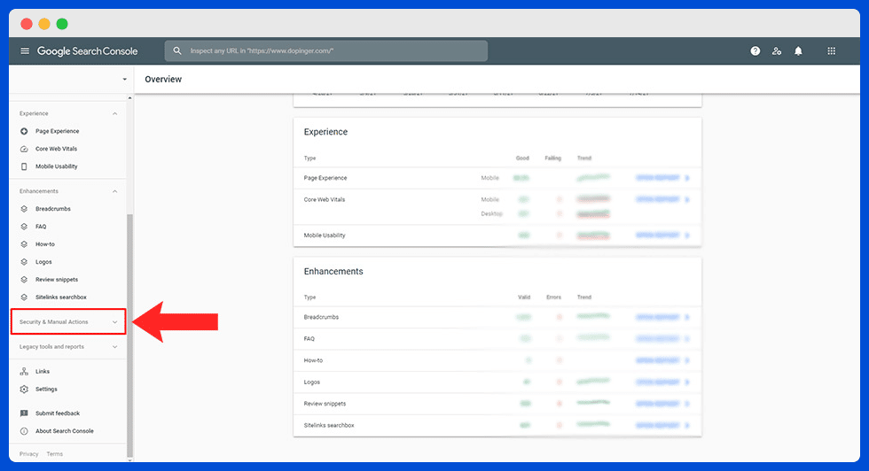Image resolution: width=869 pixels, height=471 pixels.
Task: Click the green macOS maximize button
Action: 62,24
